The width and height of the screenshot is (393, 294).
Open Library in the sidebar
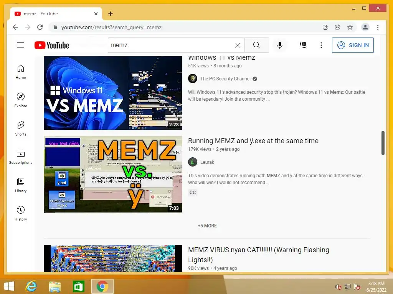click(21, 185)
